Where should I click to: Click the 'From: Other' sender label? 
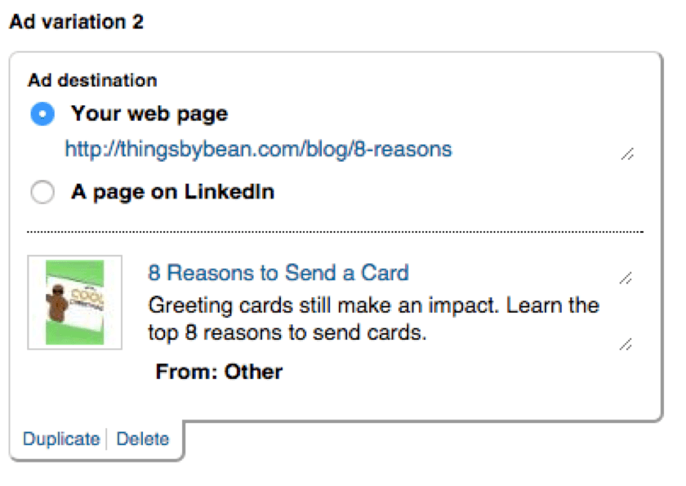tap(219, 372)
